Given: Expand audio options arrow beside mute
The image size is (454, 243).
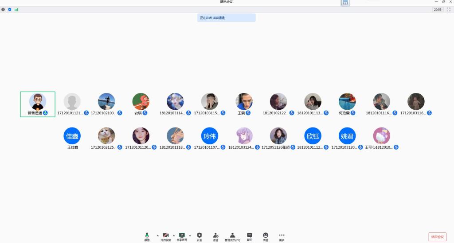Looking at the screenshot, I should 157,235.
